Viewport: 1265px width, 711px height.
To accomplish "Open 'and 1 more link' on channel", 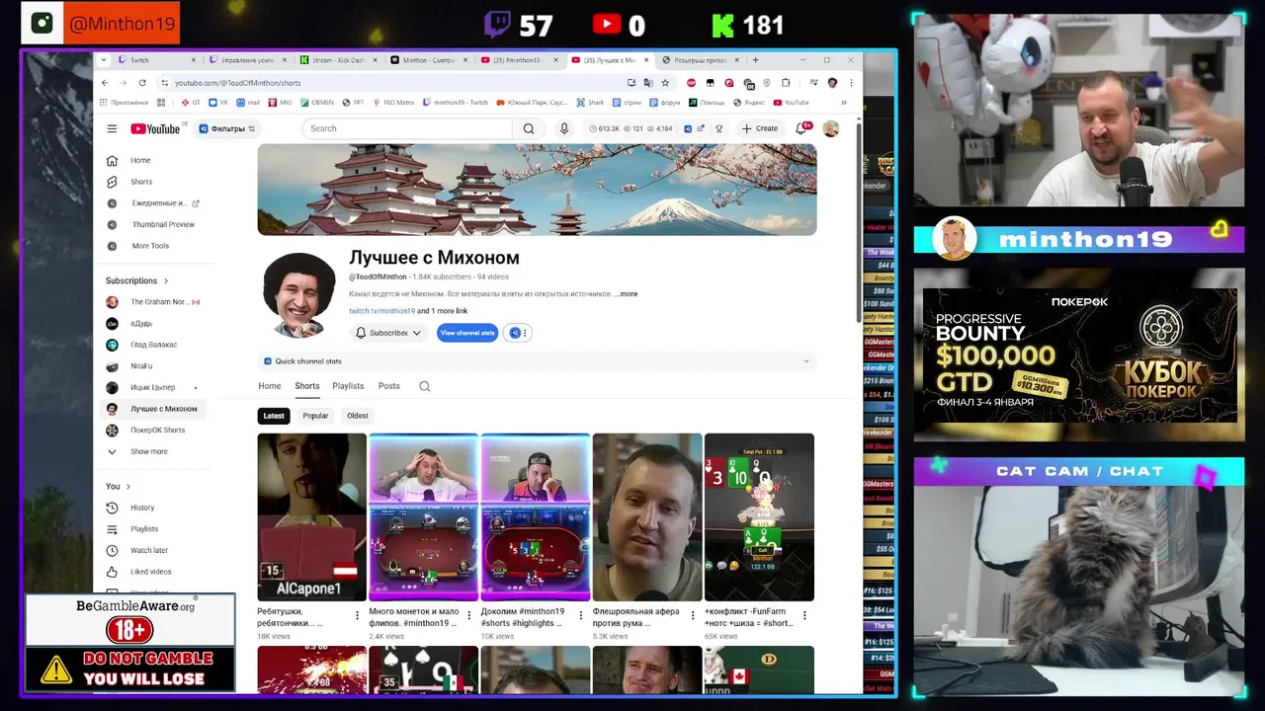I will pos(443,311).
